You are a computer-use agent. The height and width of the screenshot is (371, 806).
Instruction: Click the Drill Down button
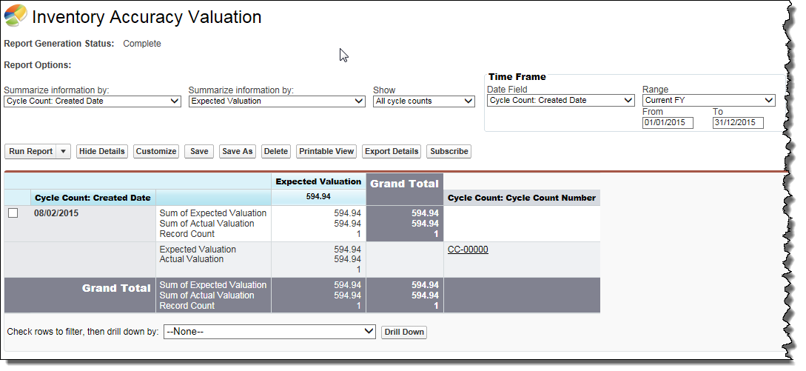click(x=403, y=332)
